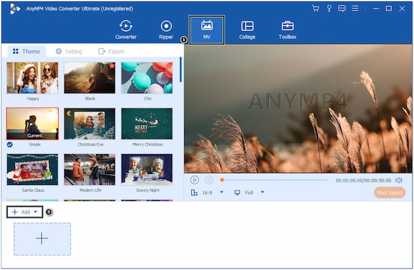
Task: Click the AnyMP4 app logo
Action: (14, 9)
